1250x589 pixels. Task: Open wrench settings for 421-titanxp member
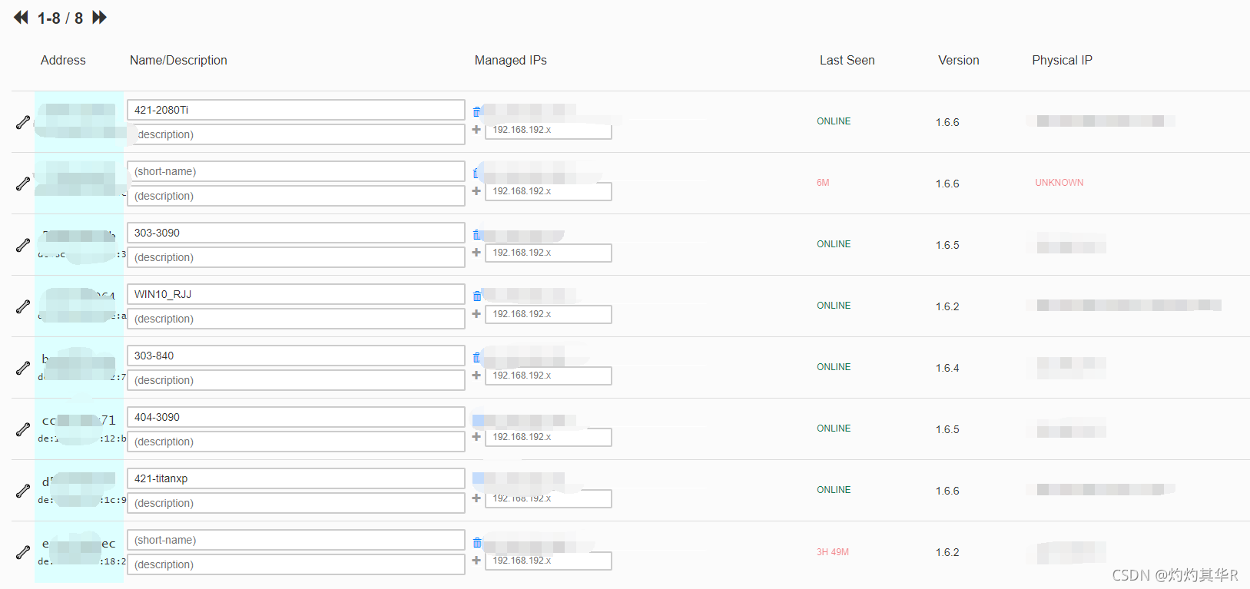pyautogui.click(x=23, y=491)
